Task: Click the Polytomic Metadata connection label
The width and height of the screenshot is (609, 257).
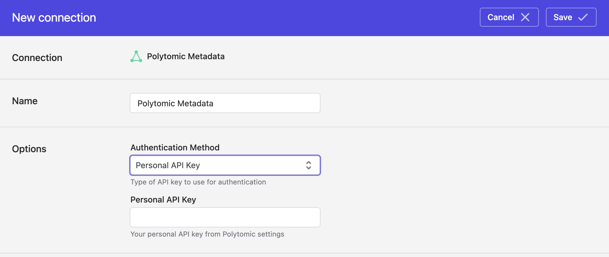Action: point(186,56)
